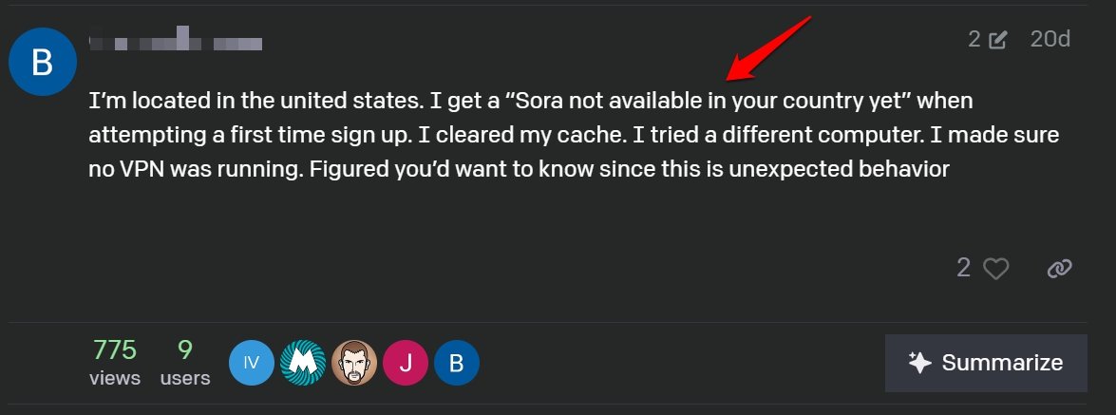Viewport: 1116px width, 415px height.
Task: Click the pencil edit history icon
Action: pyautogui.click(x=997, y=40)
